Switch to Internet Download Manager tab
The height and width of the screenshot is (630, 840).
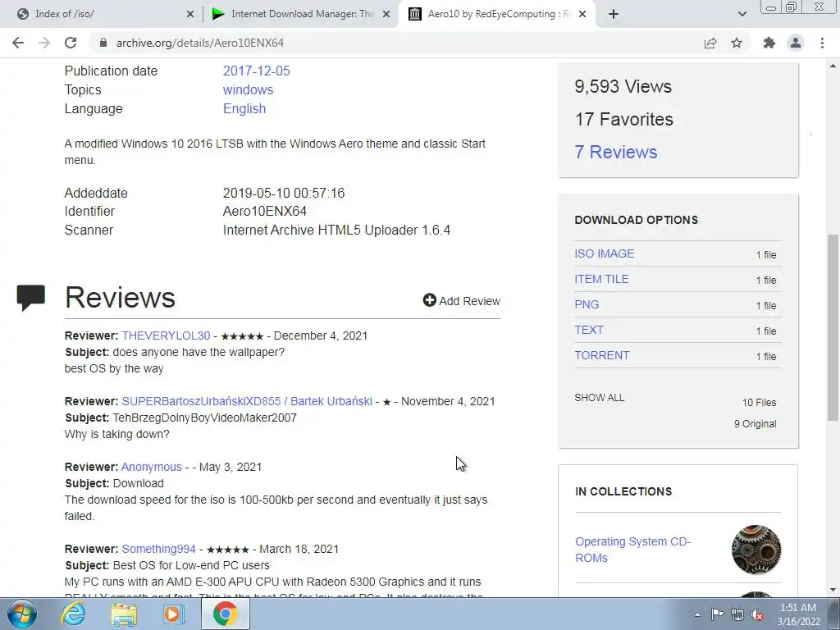300,14
